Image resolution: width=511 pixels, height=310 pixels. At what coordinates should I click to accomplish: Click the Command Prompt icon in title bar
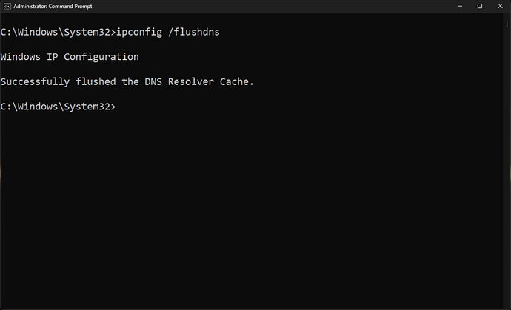[x=7, y=6]
